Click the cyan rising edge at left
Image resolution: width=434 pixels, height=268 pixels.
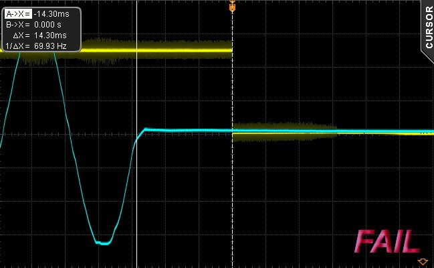[11, 97]
